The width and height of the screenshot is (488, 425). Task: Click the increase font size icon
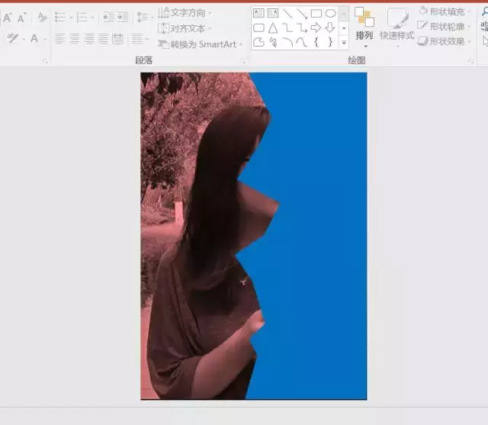(8, 18)
